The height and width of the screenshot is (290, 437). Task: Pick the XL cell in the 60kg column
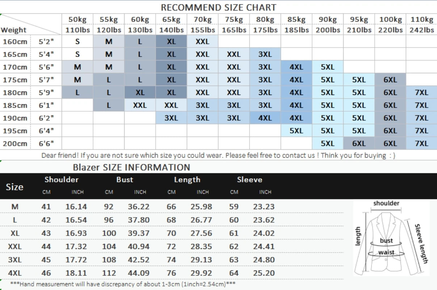coord(140,92)
